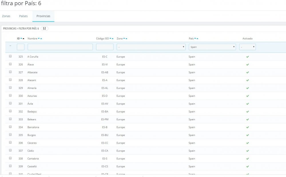Check the box for A Coruña row
286x177 pixels.
(10, 56)
